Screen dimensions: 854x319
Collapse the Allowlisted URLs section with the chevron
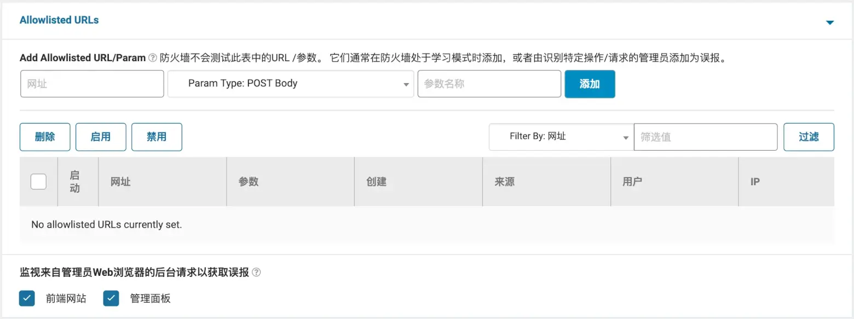coord(830,22)
